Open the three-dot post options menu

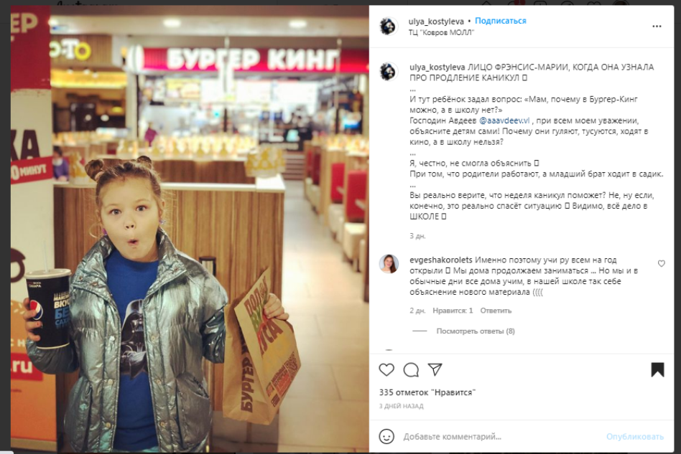657,27
